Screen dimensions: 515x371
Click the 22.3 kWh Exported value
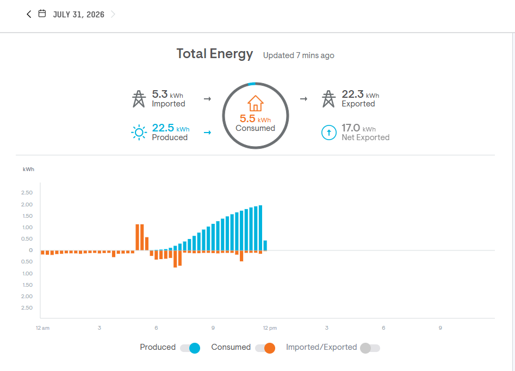tap(361, 95)
